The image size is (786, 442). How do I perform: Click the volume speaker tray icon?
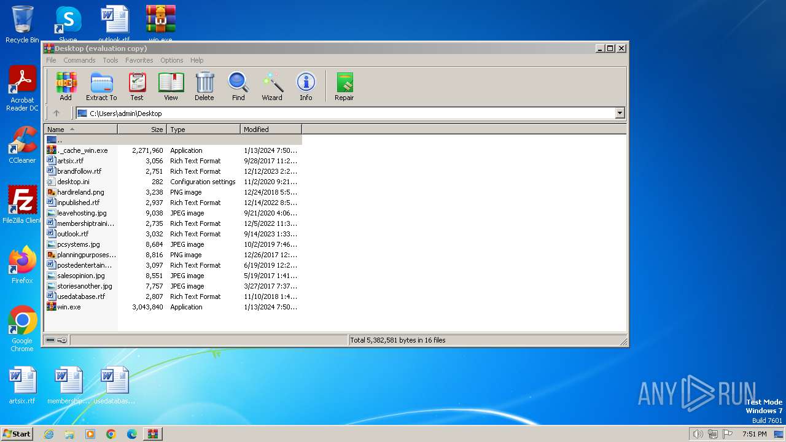(698, 434)
